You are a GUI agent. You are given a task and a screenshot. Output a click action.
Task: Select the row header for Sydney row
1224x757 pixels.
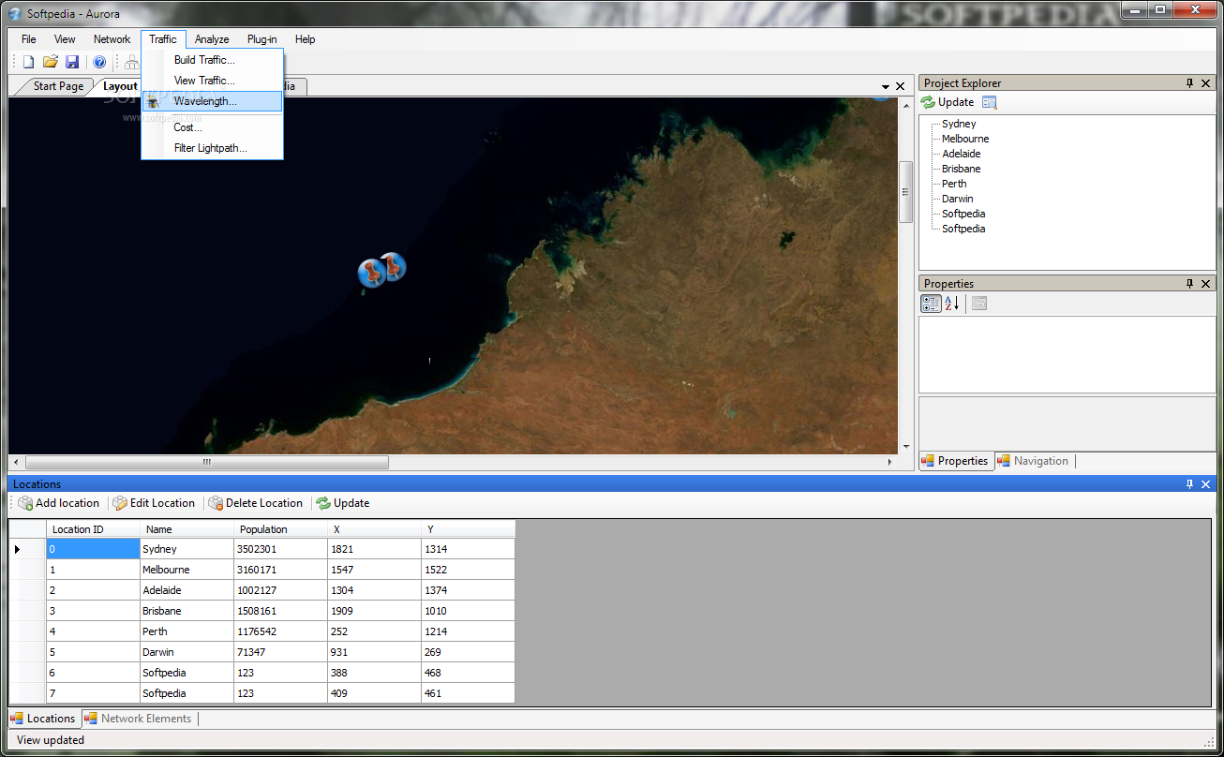(27, 549)
